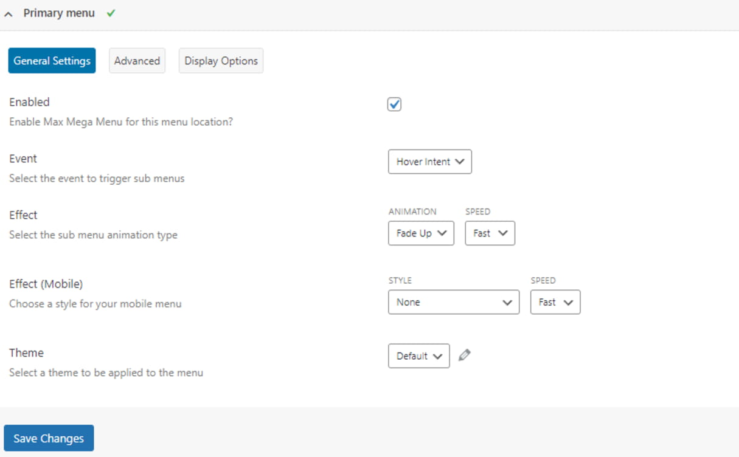This screenshot has width=739, height=457.
Task: Expand the Animation dropdown set to Fade Up
Action: (x=421, y=233)
